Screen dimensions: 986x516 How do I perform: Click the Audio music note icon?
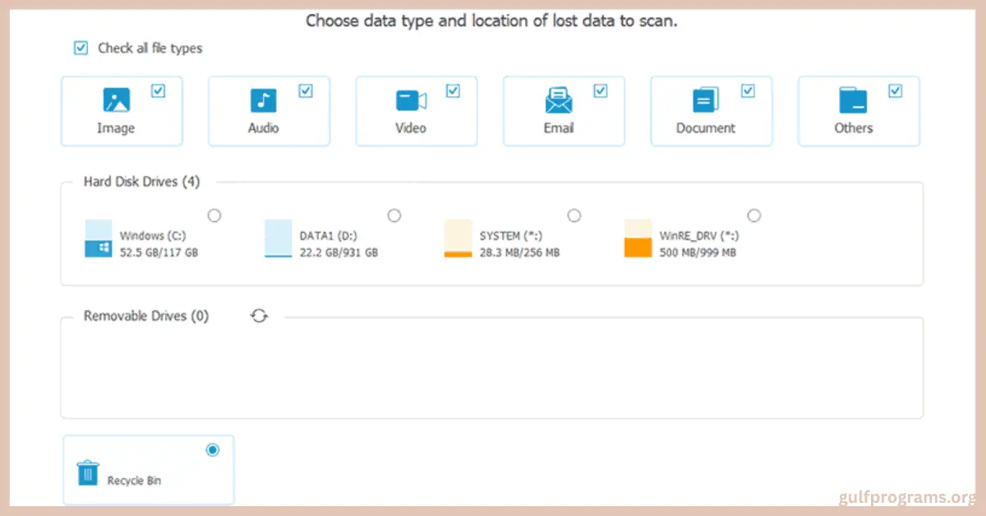click(x=263, y=100)
